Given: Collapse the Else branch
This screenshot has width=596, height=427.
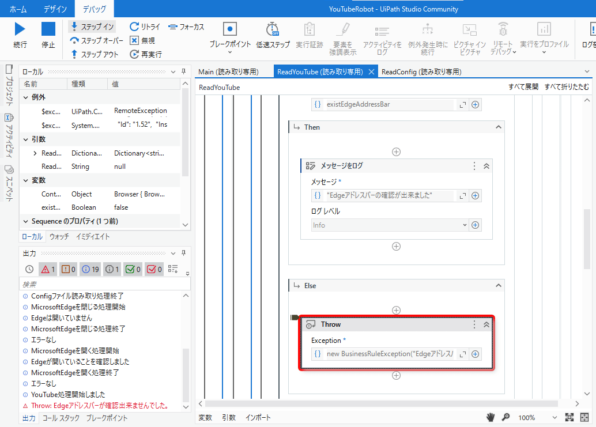Looking at the screenshot, I should (499, 286).
